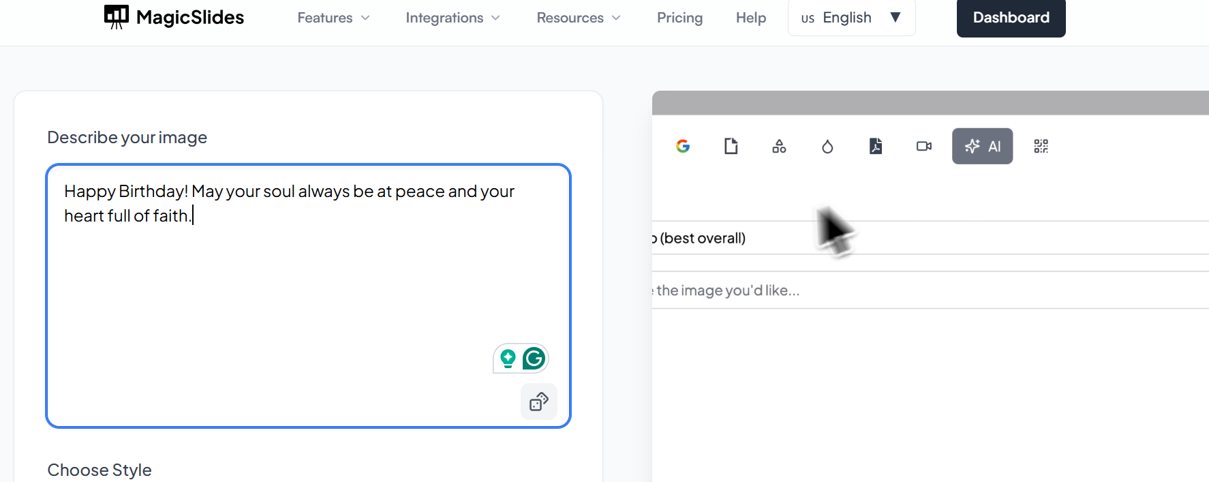Select the PDF file icon
The height and width of the screenshot is (482, 1209).
[876, 146]
